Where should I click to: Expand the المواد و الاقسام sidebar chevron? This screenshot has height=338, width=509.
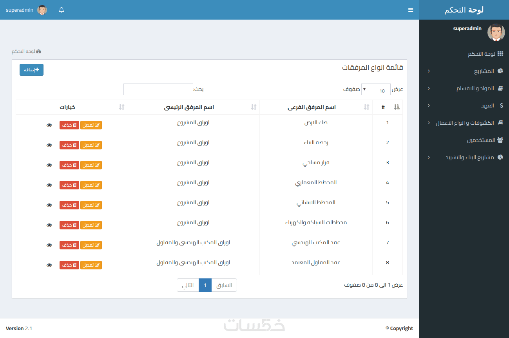tap(429, 88)
